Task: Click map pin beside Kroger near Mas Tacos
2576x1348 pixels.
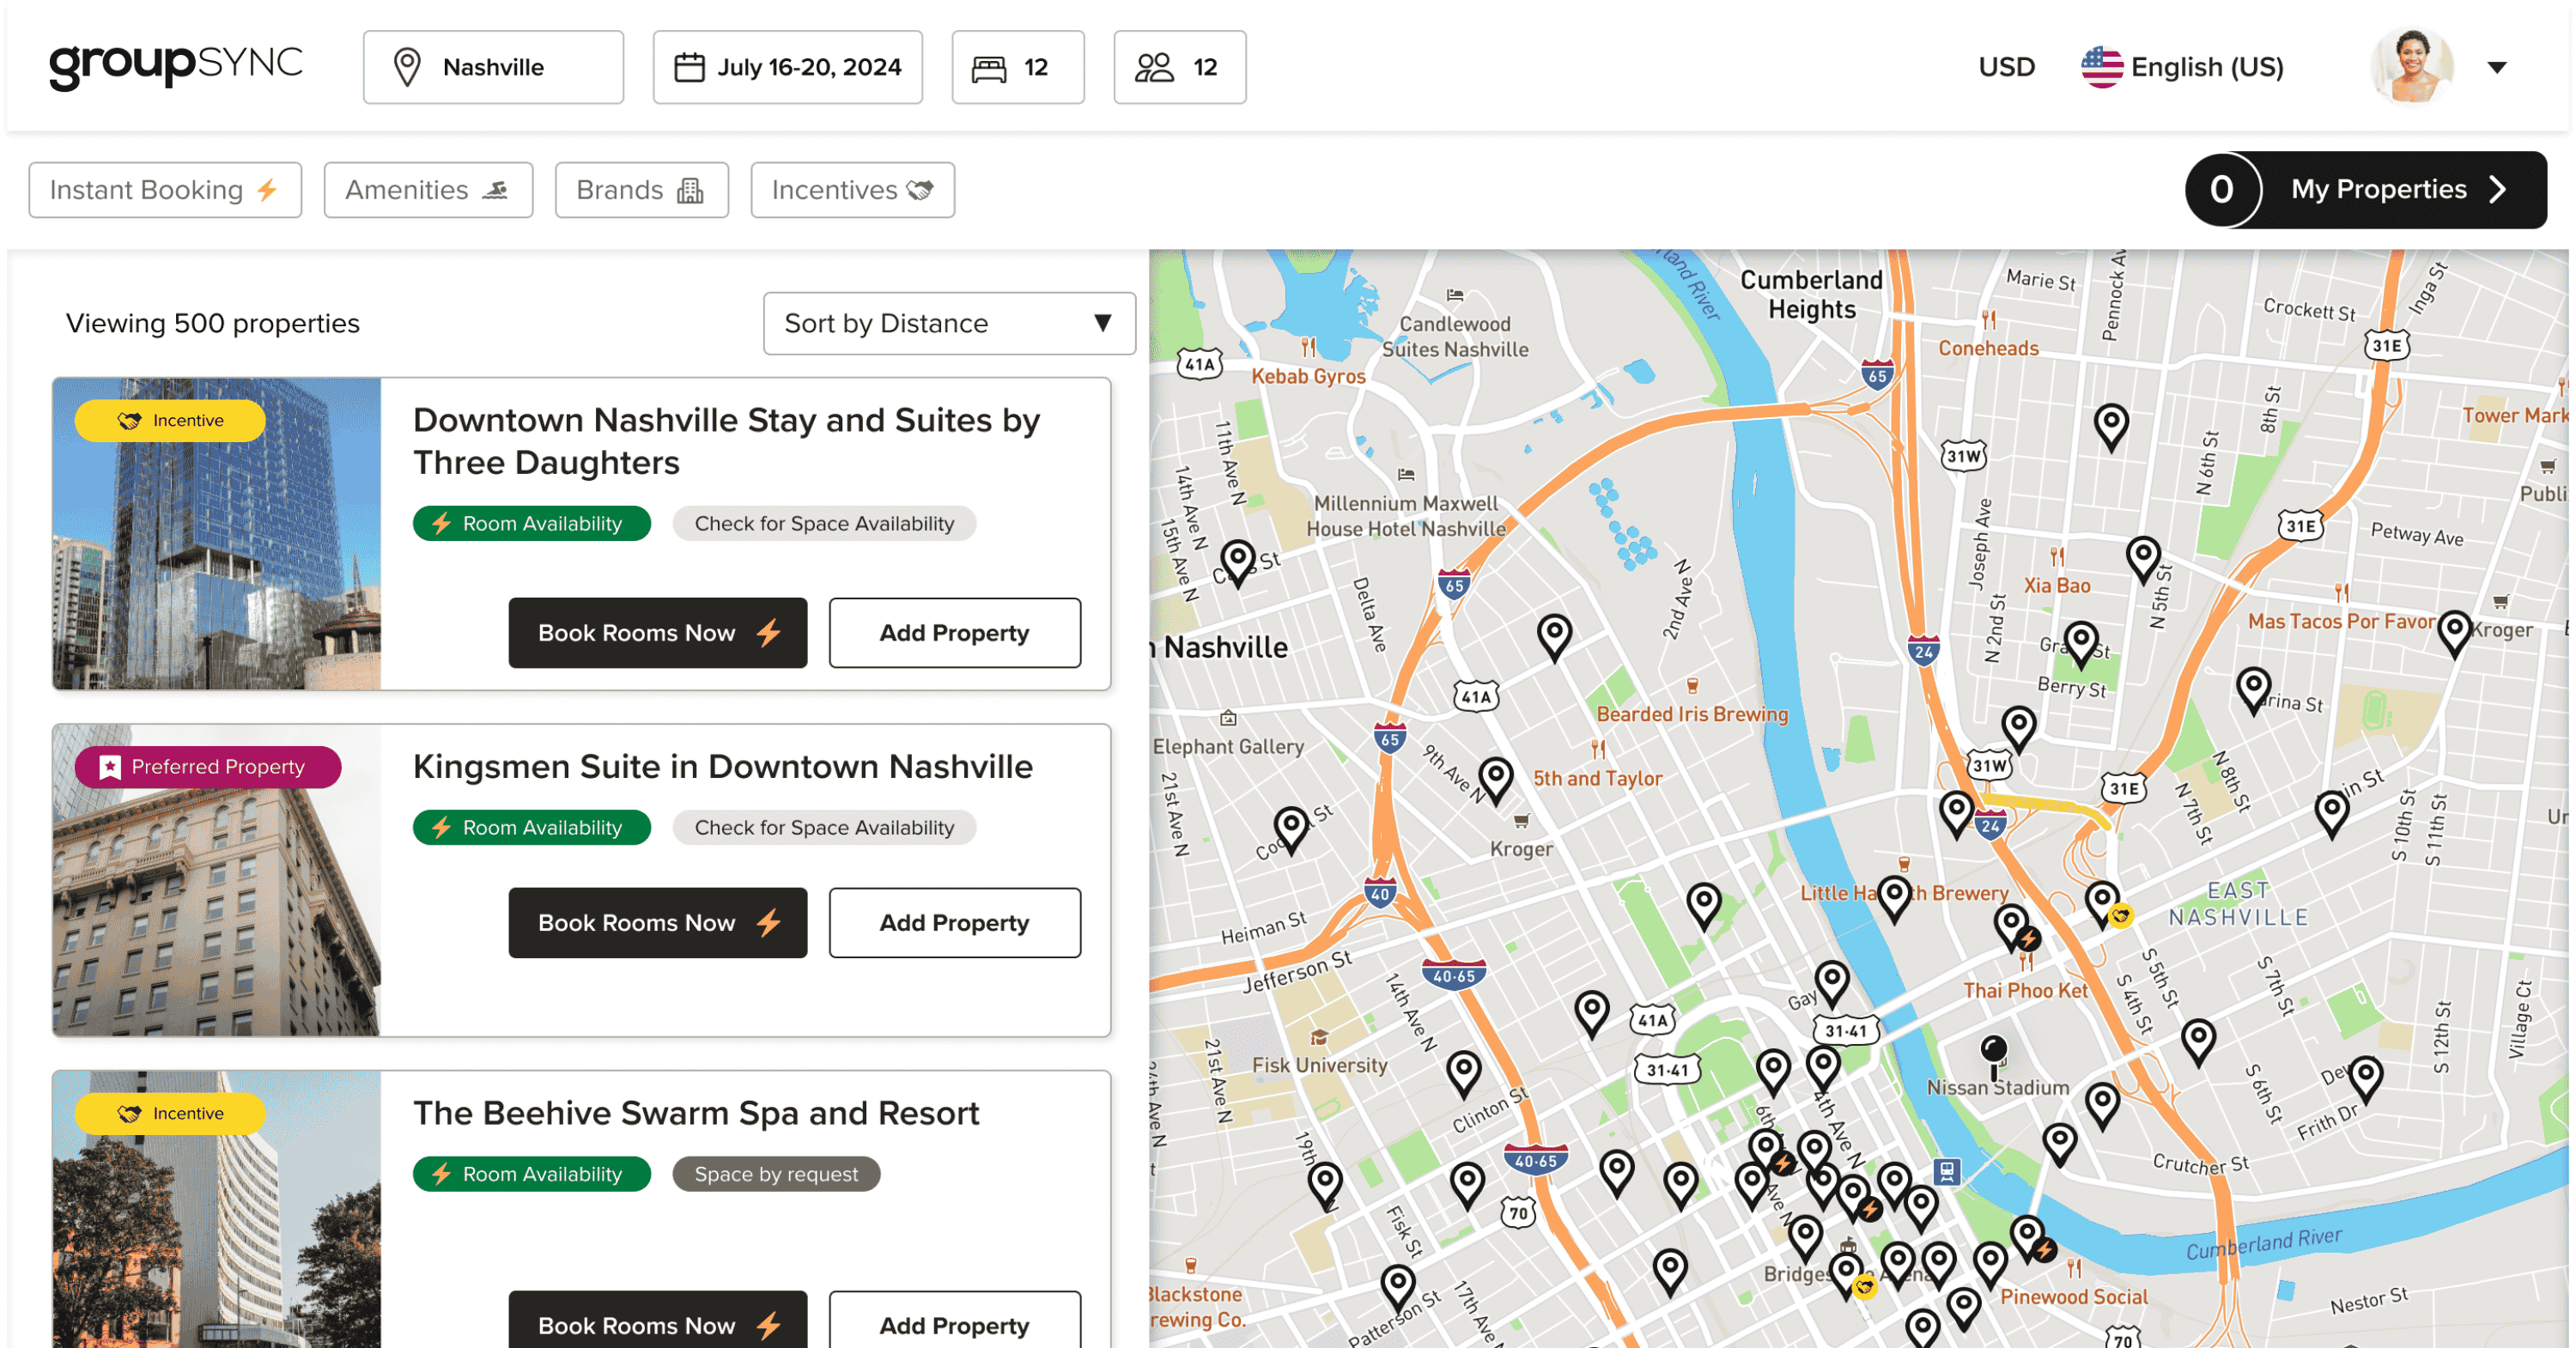Action: [x=2454, y=634]
